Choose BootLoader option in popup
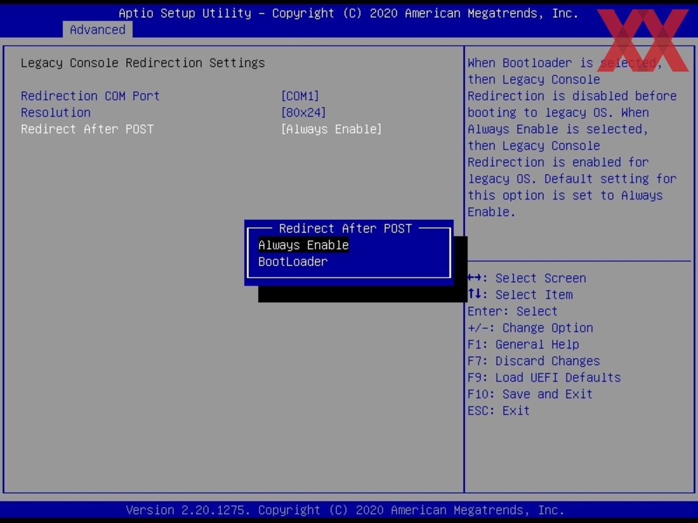The image size is (698, 523). tap(293, 261)
